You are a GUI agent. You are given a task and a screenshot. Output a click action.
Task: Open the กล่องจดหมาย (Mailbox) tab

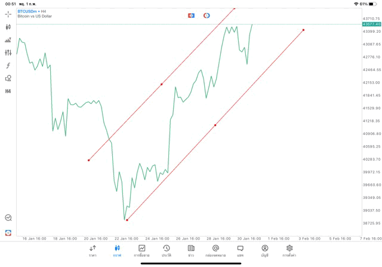click(215, 250)
